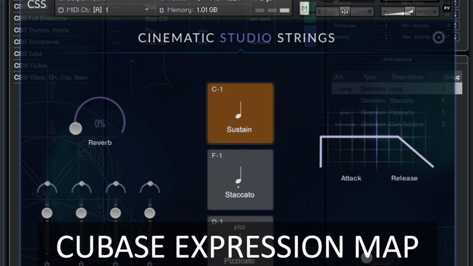Toggle the M mute button
The height and width of the screenshot is (266, 473).
click(304, 8)
